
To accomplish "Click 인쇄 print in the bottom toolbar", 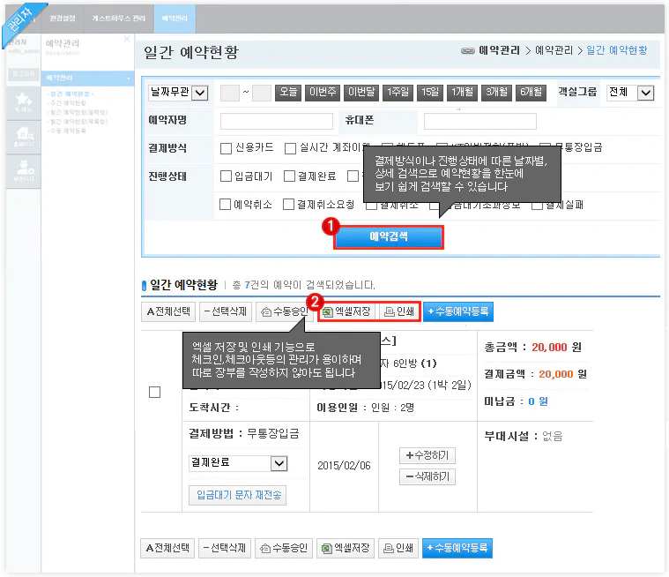I will 398,548.
